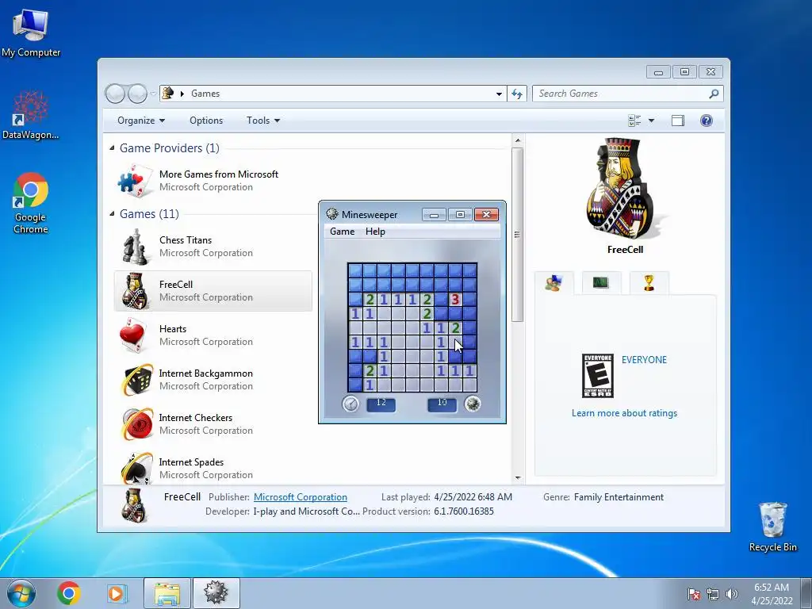Select the Internet Spades icon

[136, 469]
